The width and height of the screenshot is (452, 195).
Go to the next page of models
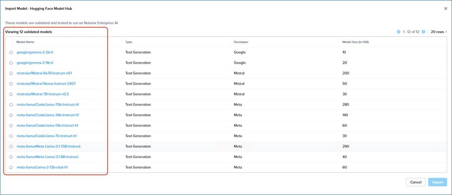(424, 32)
